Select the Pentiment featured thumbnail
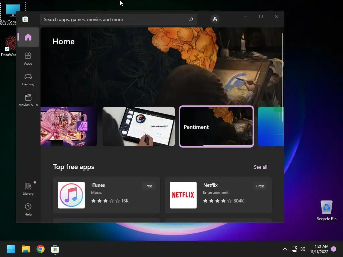 pos(216,126)
